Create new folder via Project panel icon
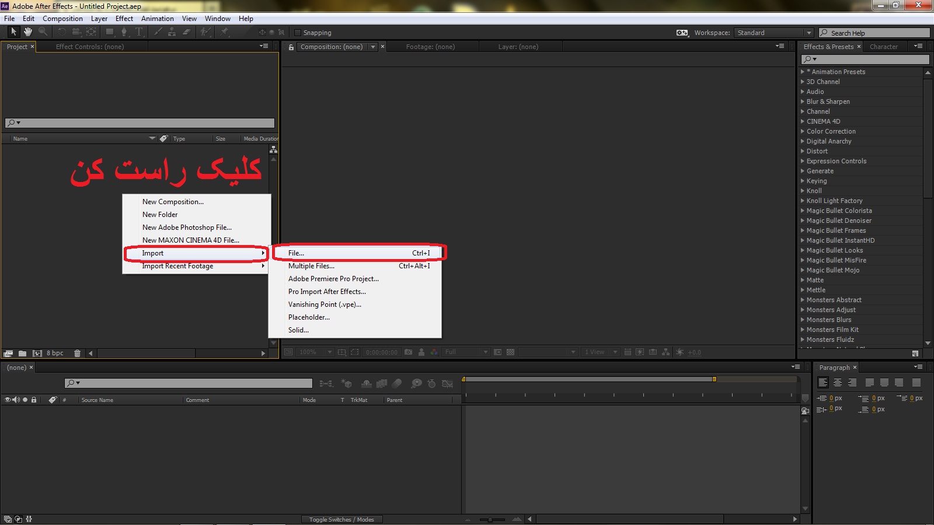Screen dimensions: 934x525 [22, 353]
